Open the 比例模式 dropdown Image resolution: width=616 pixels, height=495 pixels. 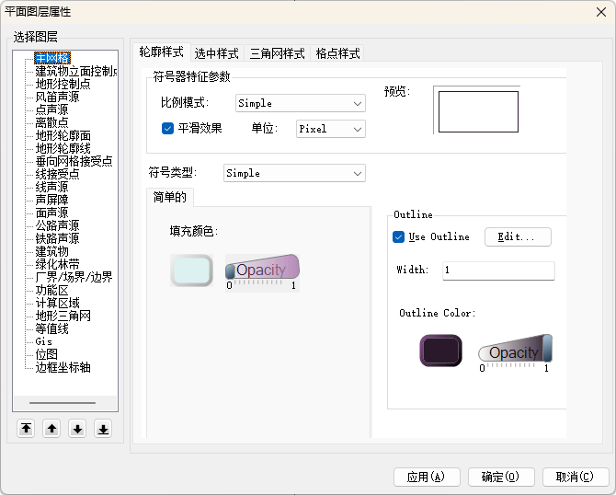point(300,104)
